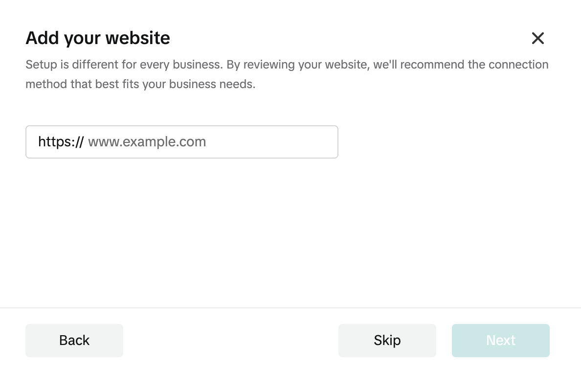Click the placeholder text www.example.com

[147, 142]
